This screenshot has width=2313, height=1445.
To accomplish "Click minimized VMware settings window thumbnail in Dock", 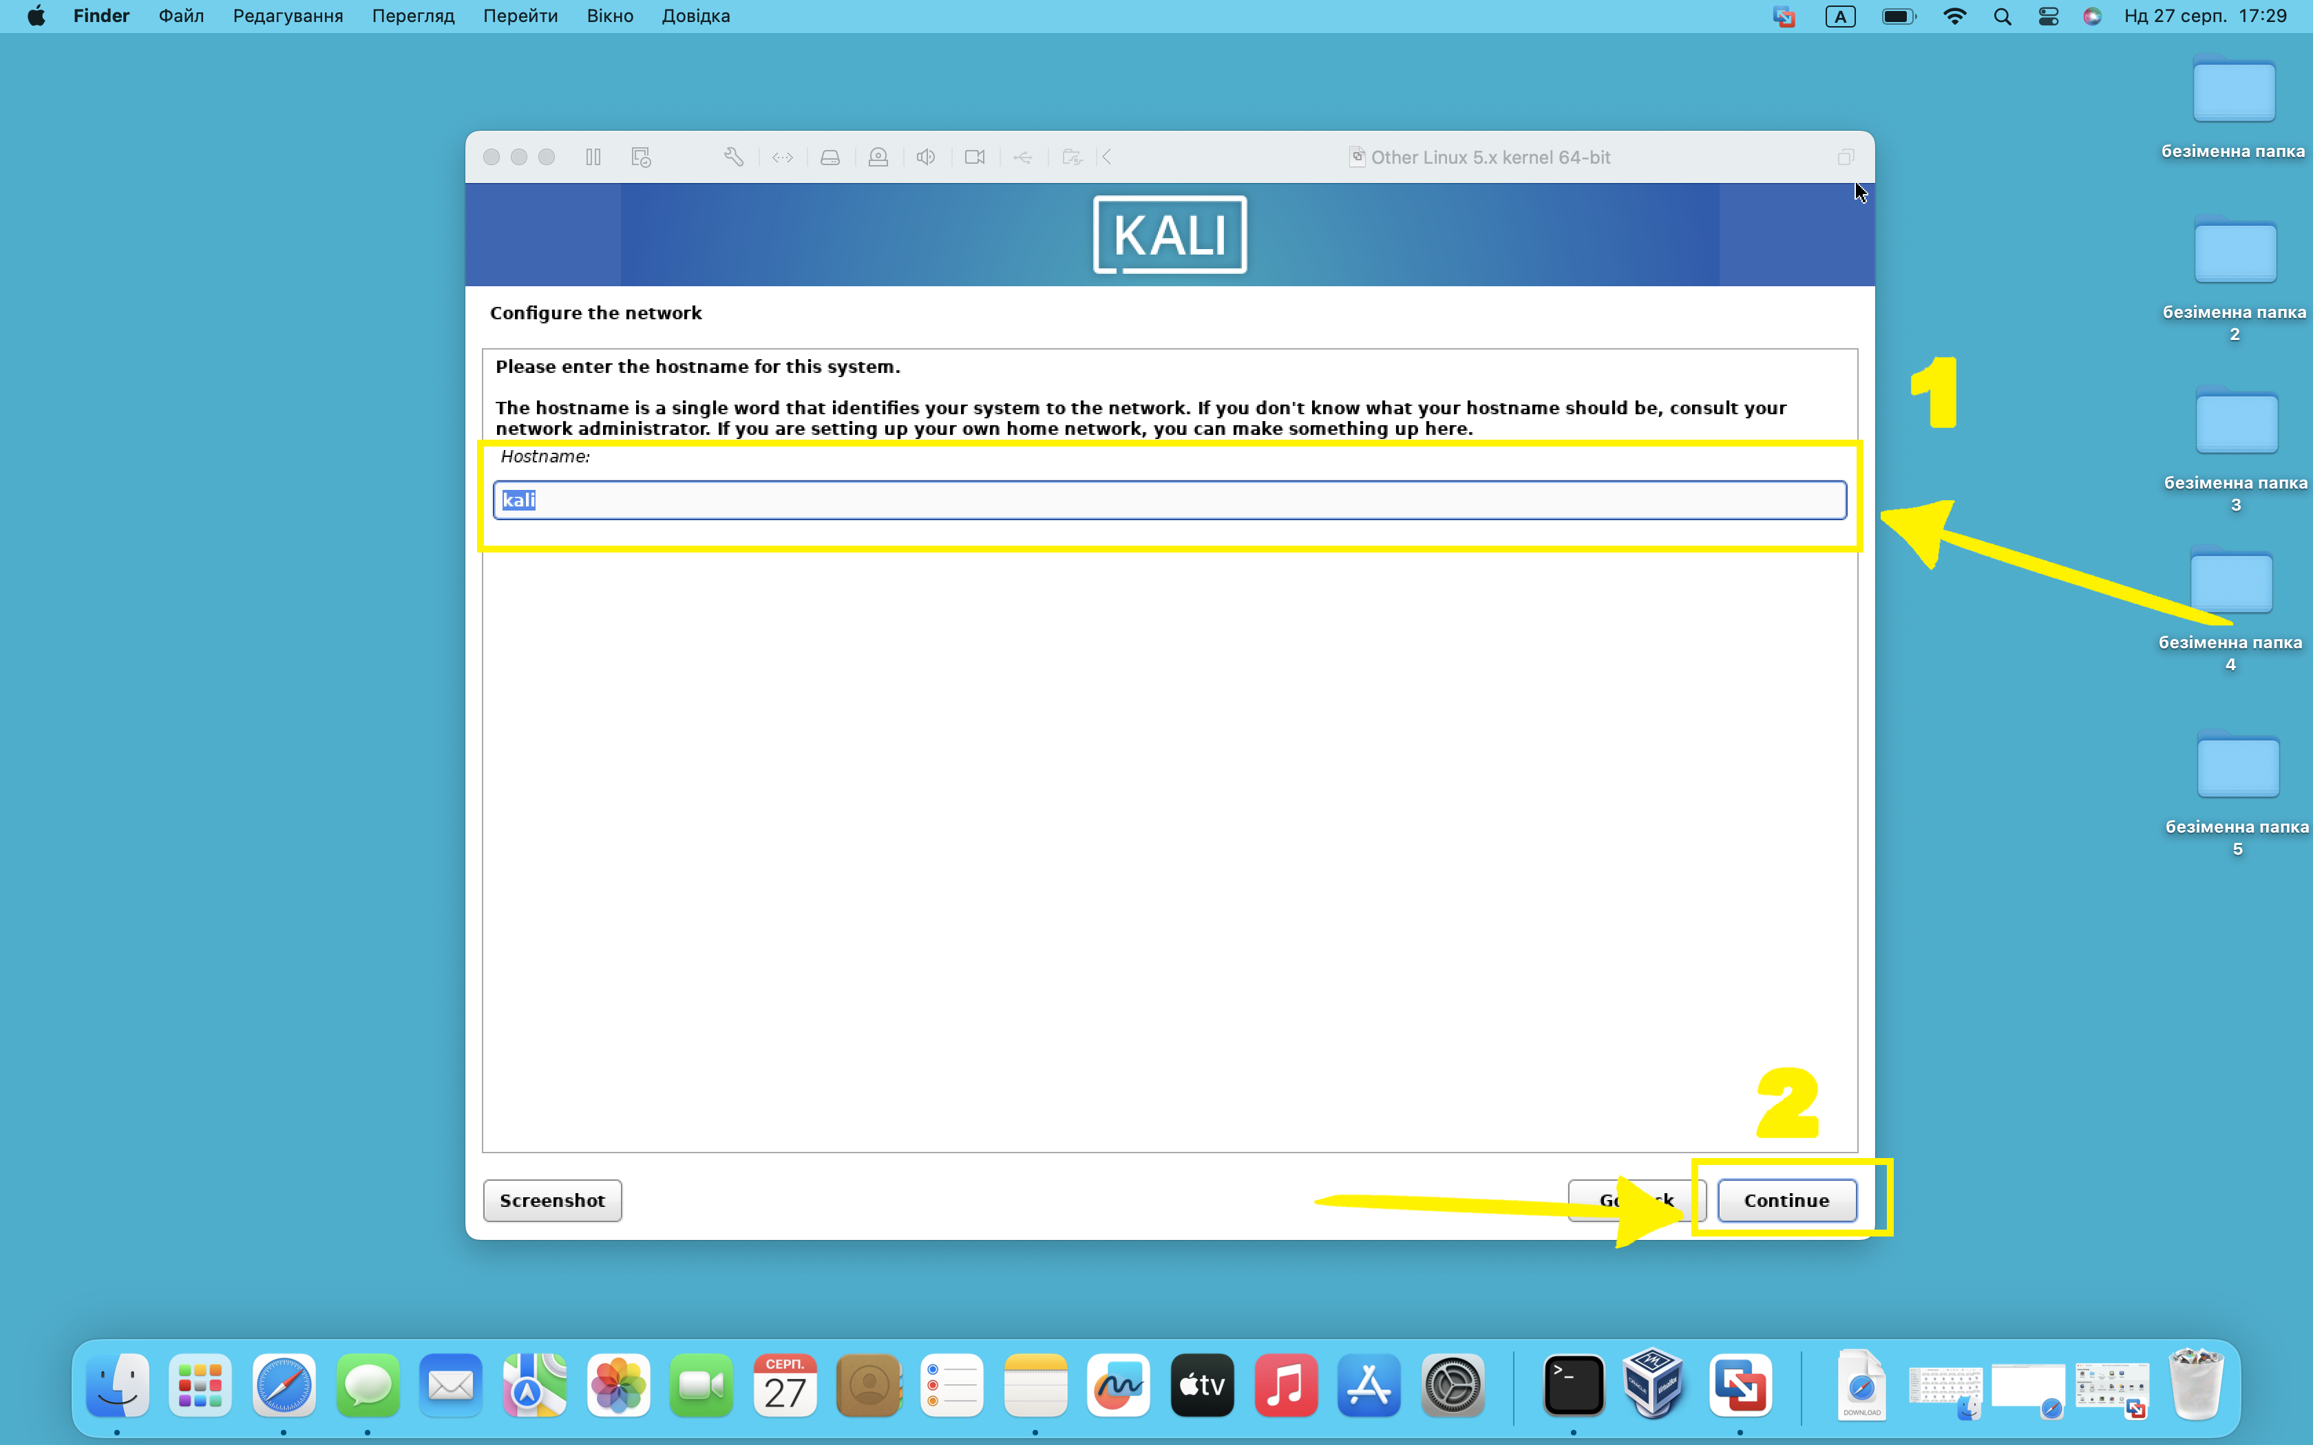I will click(2112, 1389).
